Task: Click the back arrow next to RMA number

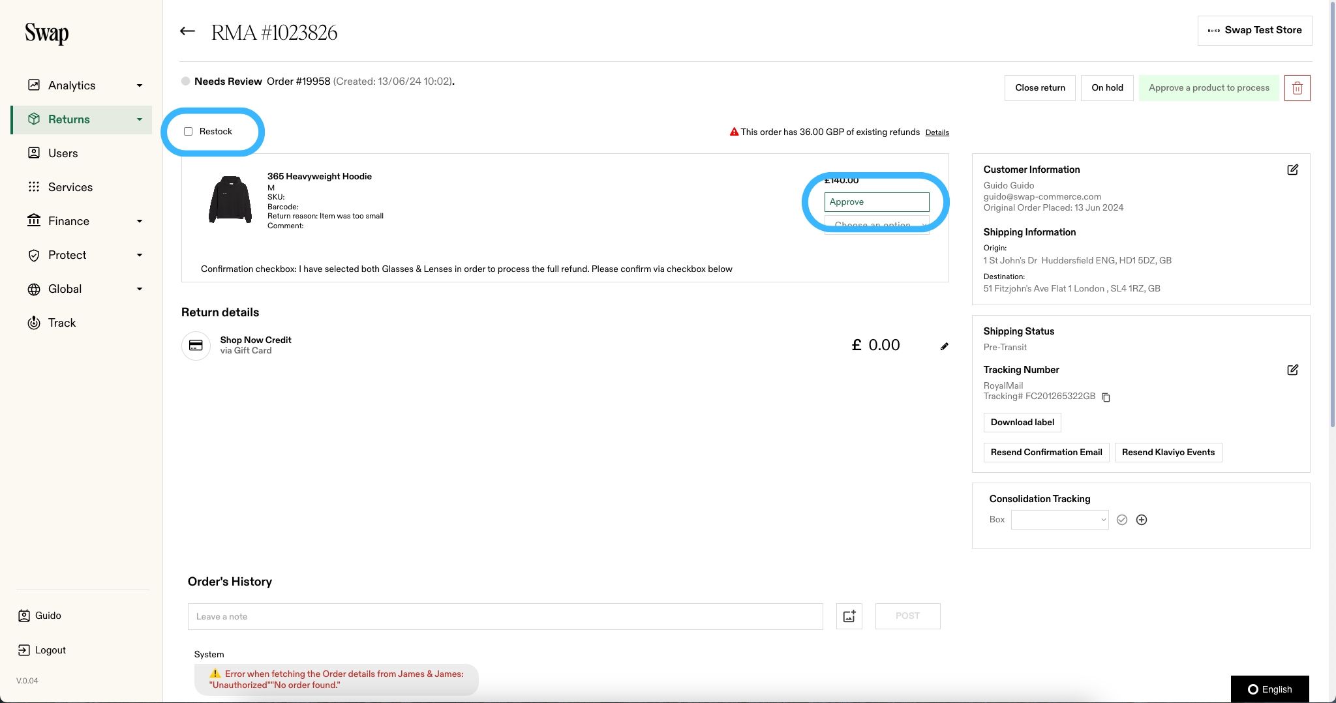Action: coord(187,31)
